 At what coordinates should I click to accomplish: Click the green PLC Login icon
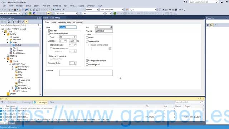pyautogui.click(x=114, y=14)
